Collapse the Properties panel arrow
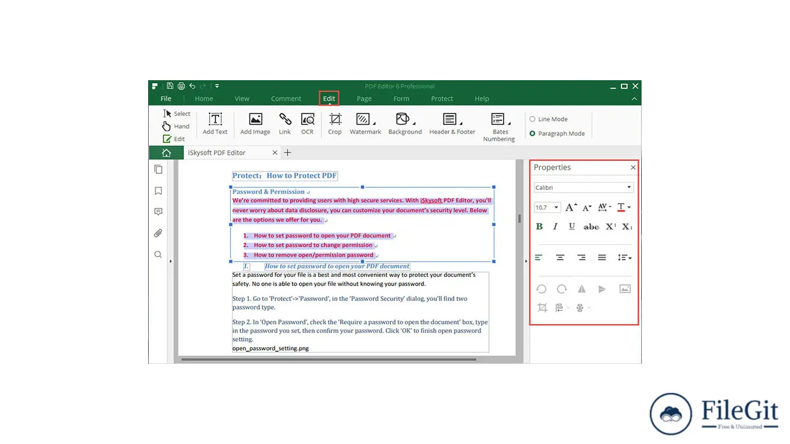 pos(526,261)
